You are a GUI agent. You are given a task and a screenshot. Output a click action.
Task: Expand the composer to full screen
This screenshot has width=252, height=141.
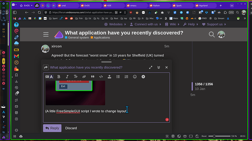[x=150, y=68]
